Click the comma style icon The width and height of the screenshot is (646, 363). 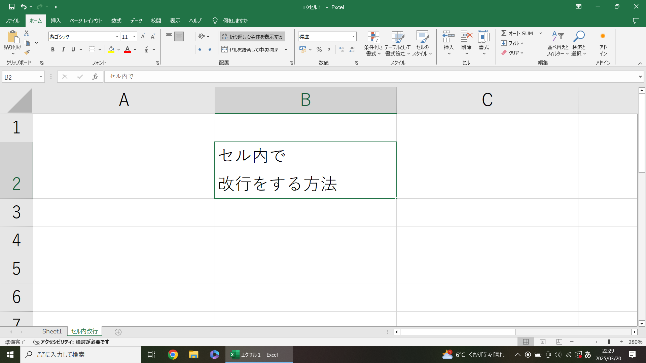point(329,49)
